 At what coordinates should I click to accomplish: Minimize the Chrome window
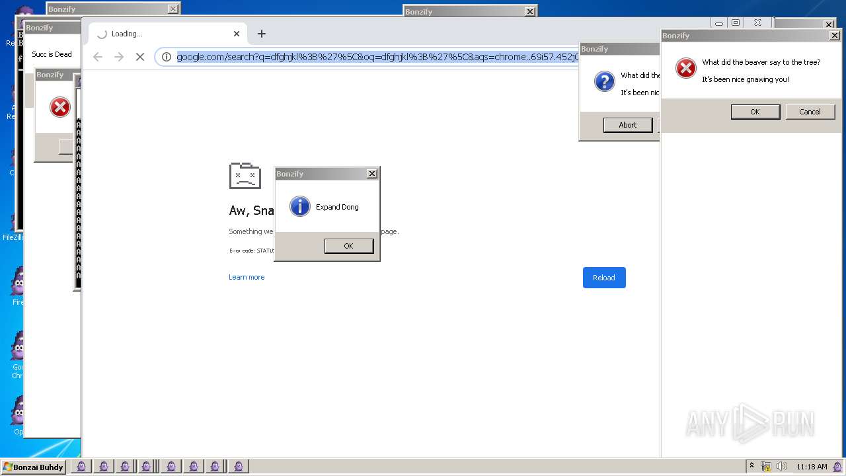[719, 23]
